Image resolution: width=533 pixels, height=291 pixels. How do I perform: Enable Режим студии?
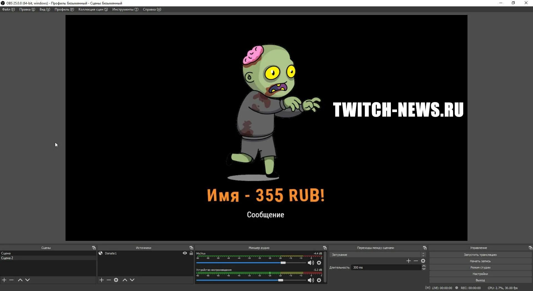coord(480,267)
